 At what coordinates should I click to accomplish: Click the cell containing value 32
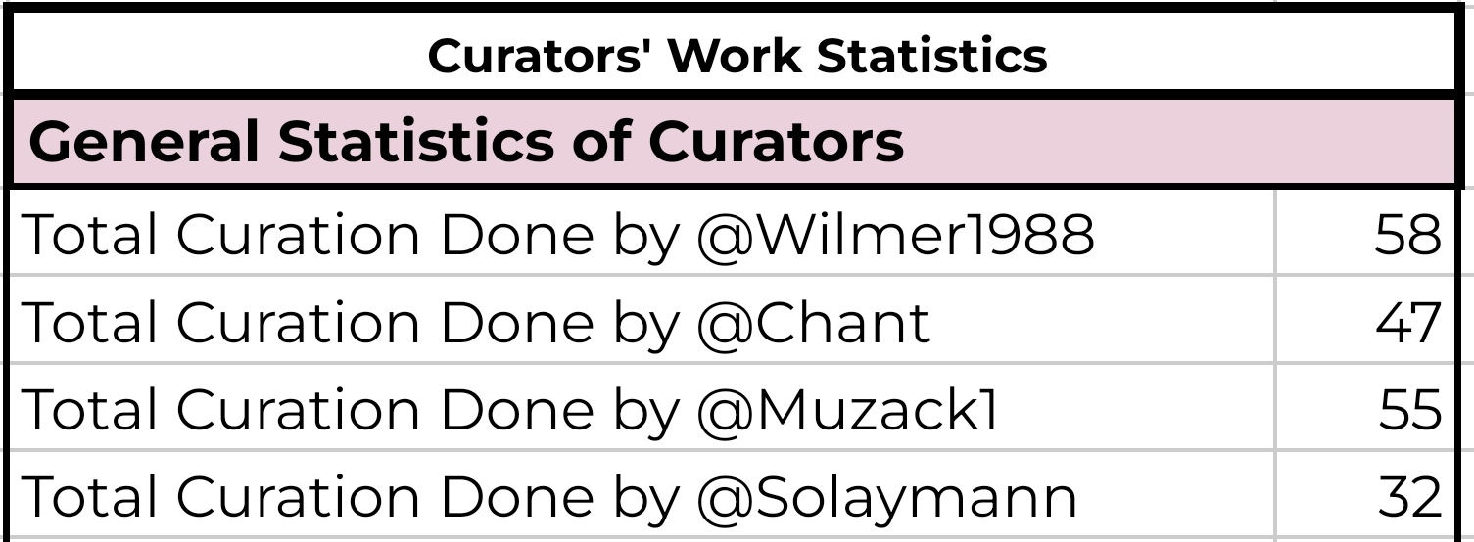tap(1368, 495)
